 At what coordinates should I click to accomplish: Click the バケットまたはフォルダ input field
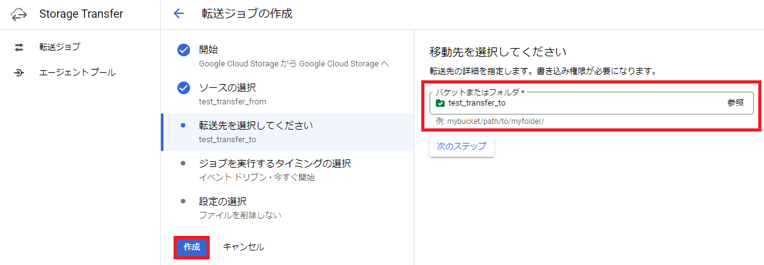583,103
